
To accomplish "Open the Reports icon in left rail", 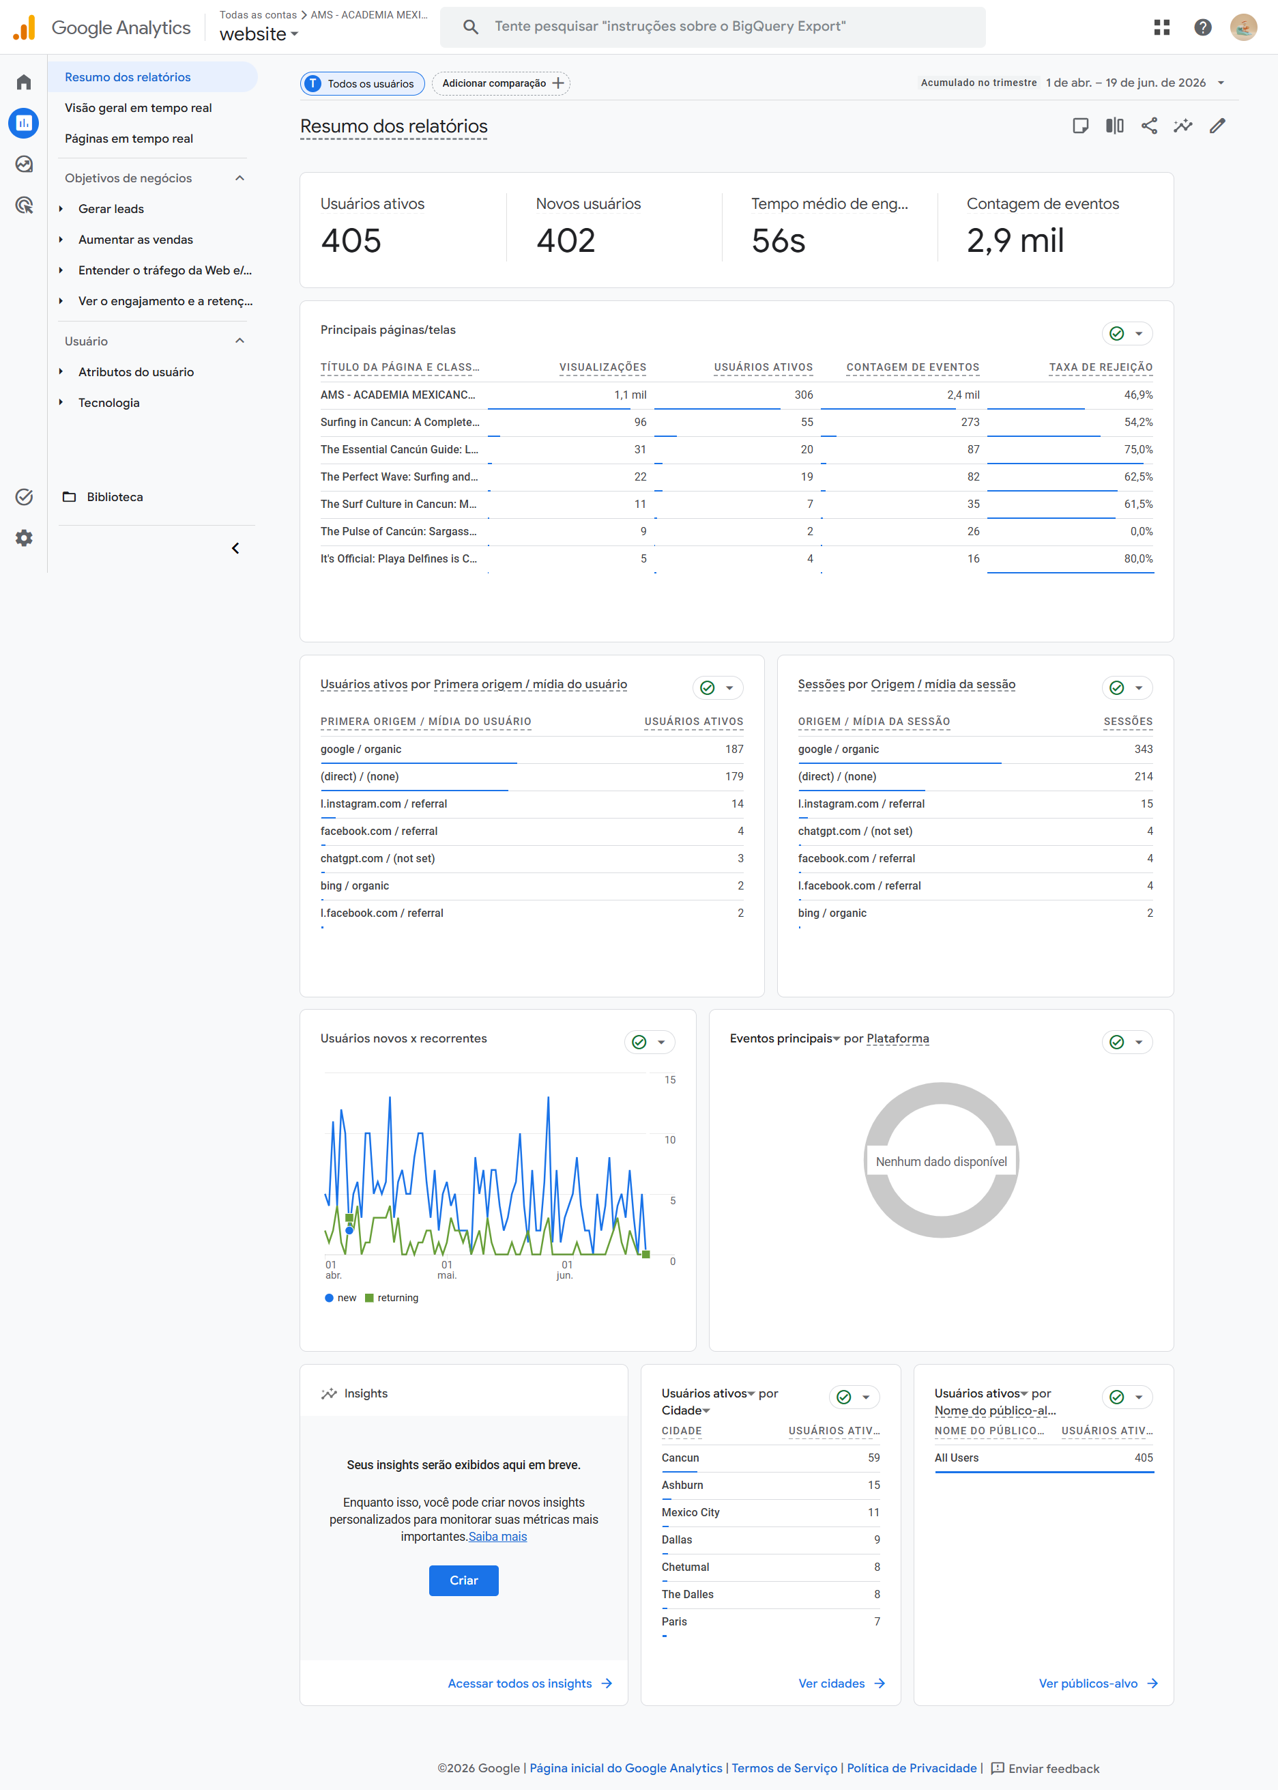I will tap(25, 123).
